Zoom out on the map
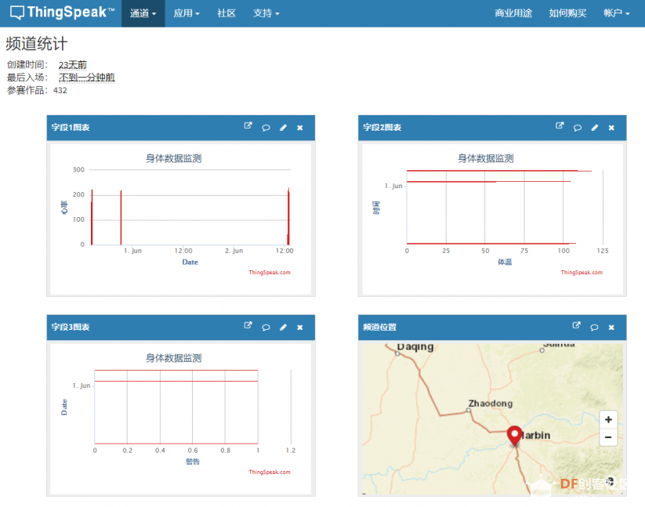The height and width of the screenshot is (507, 645). [x=608, y=437]
